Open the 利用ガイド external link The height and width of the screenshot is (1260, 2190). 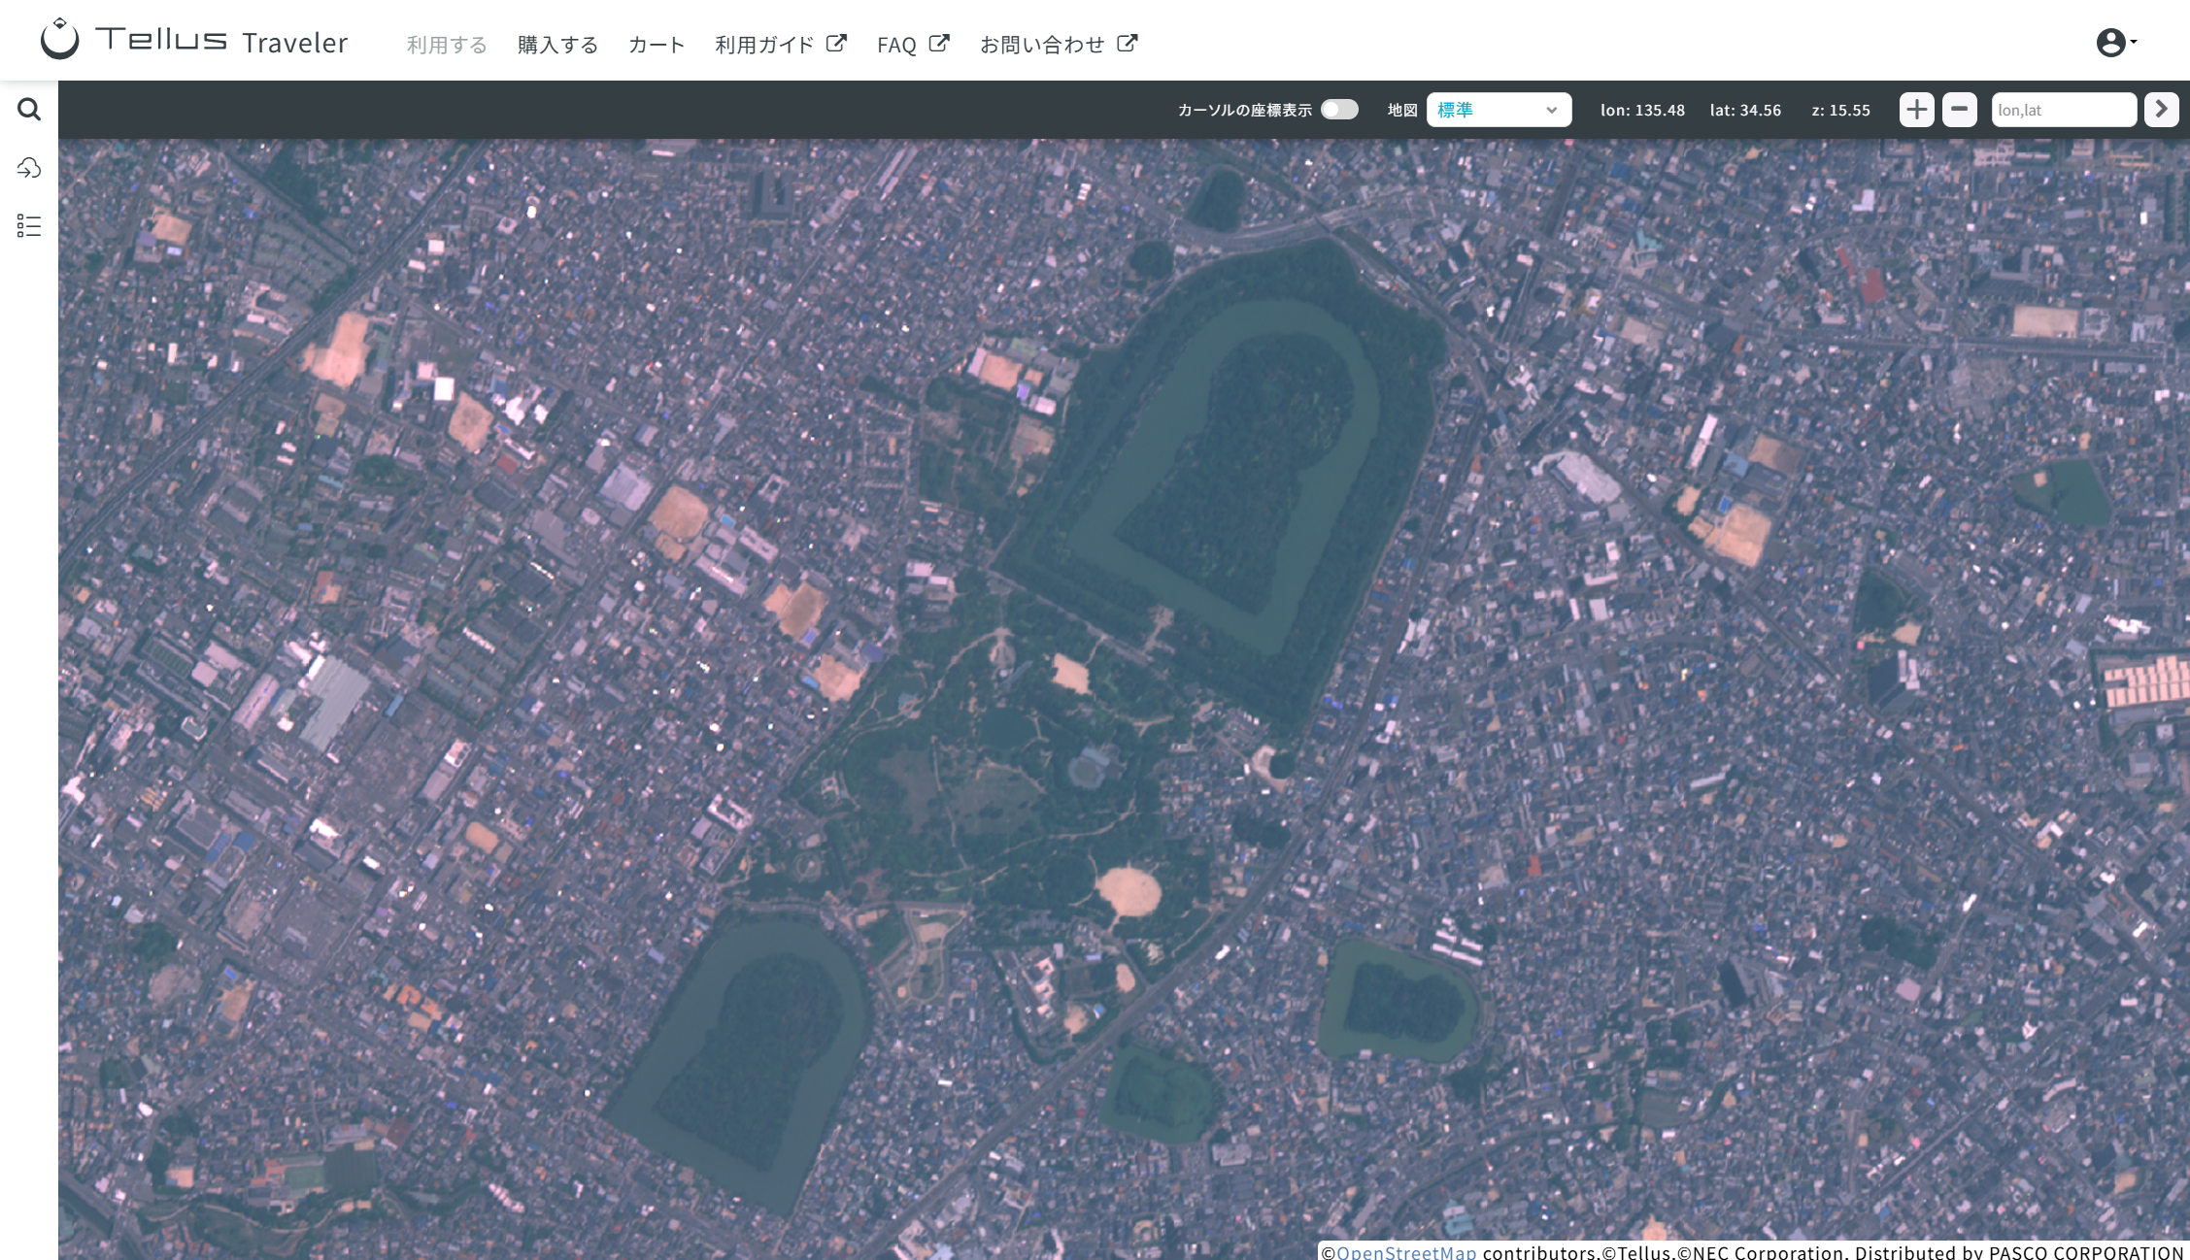(781, 45)
